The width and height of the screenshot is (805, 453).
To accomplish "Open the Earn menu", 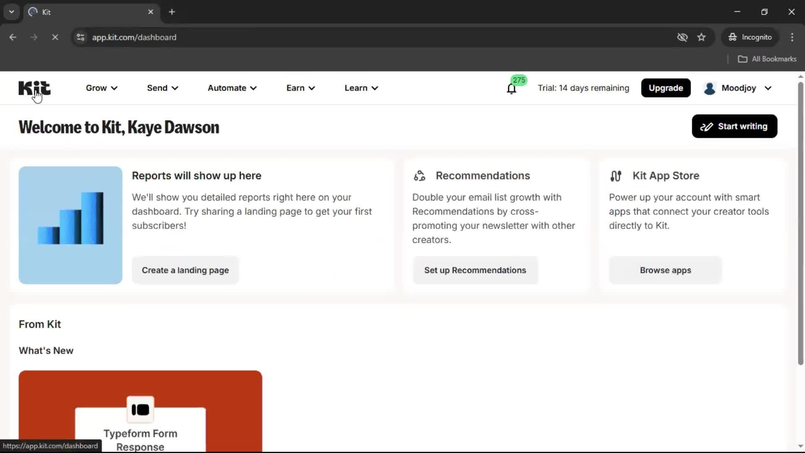I will click(x=300, y=88).
